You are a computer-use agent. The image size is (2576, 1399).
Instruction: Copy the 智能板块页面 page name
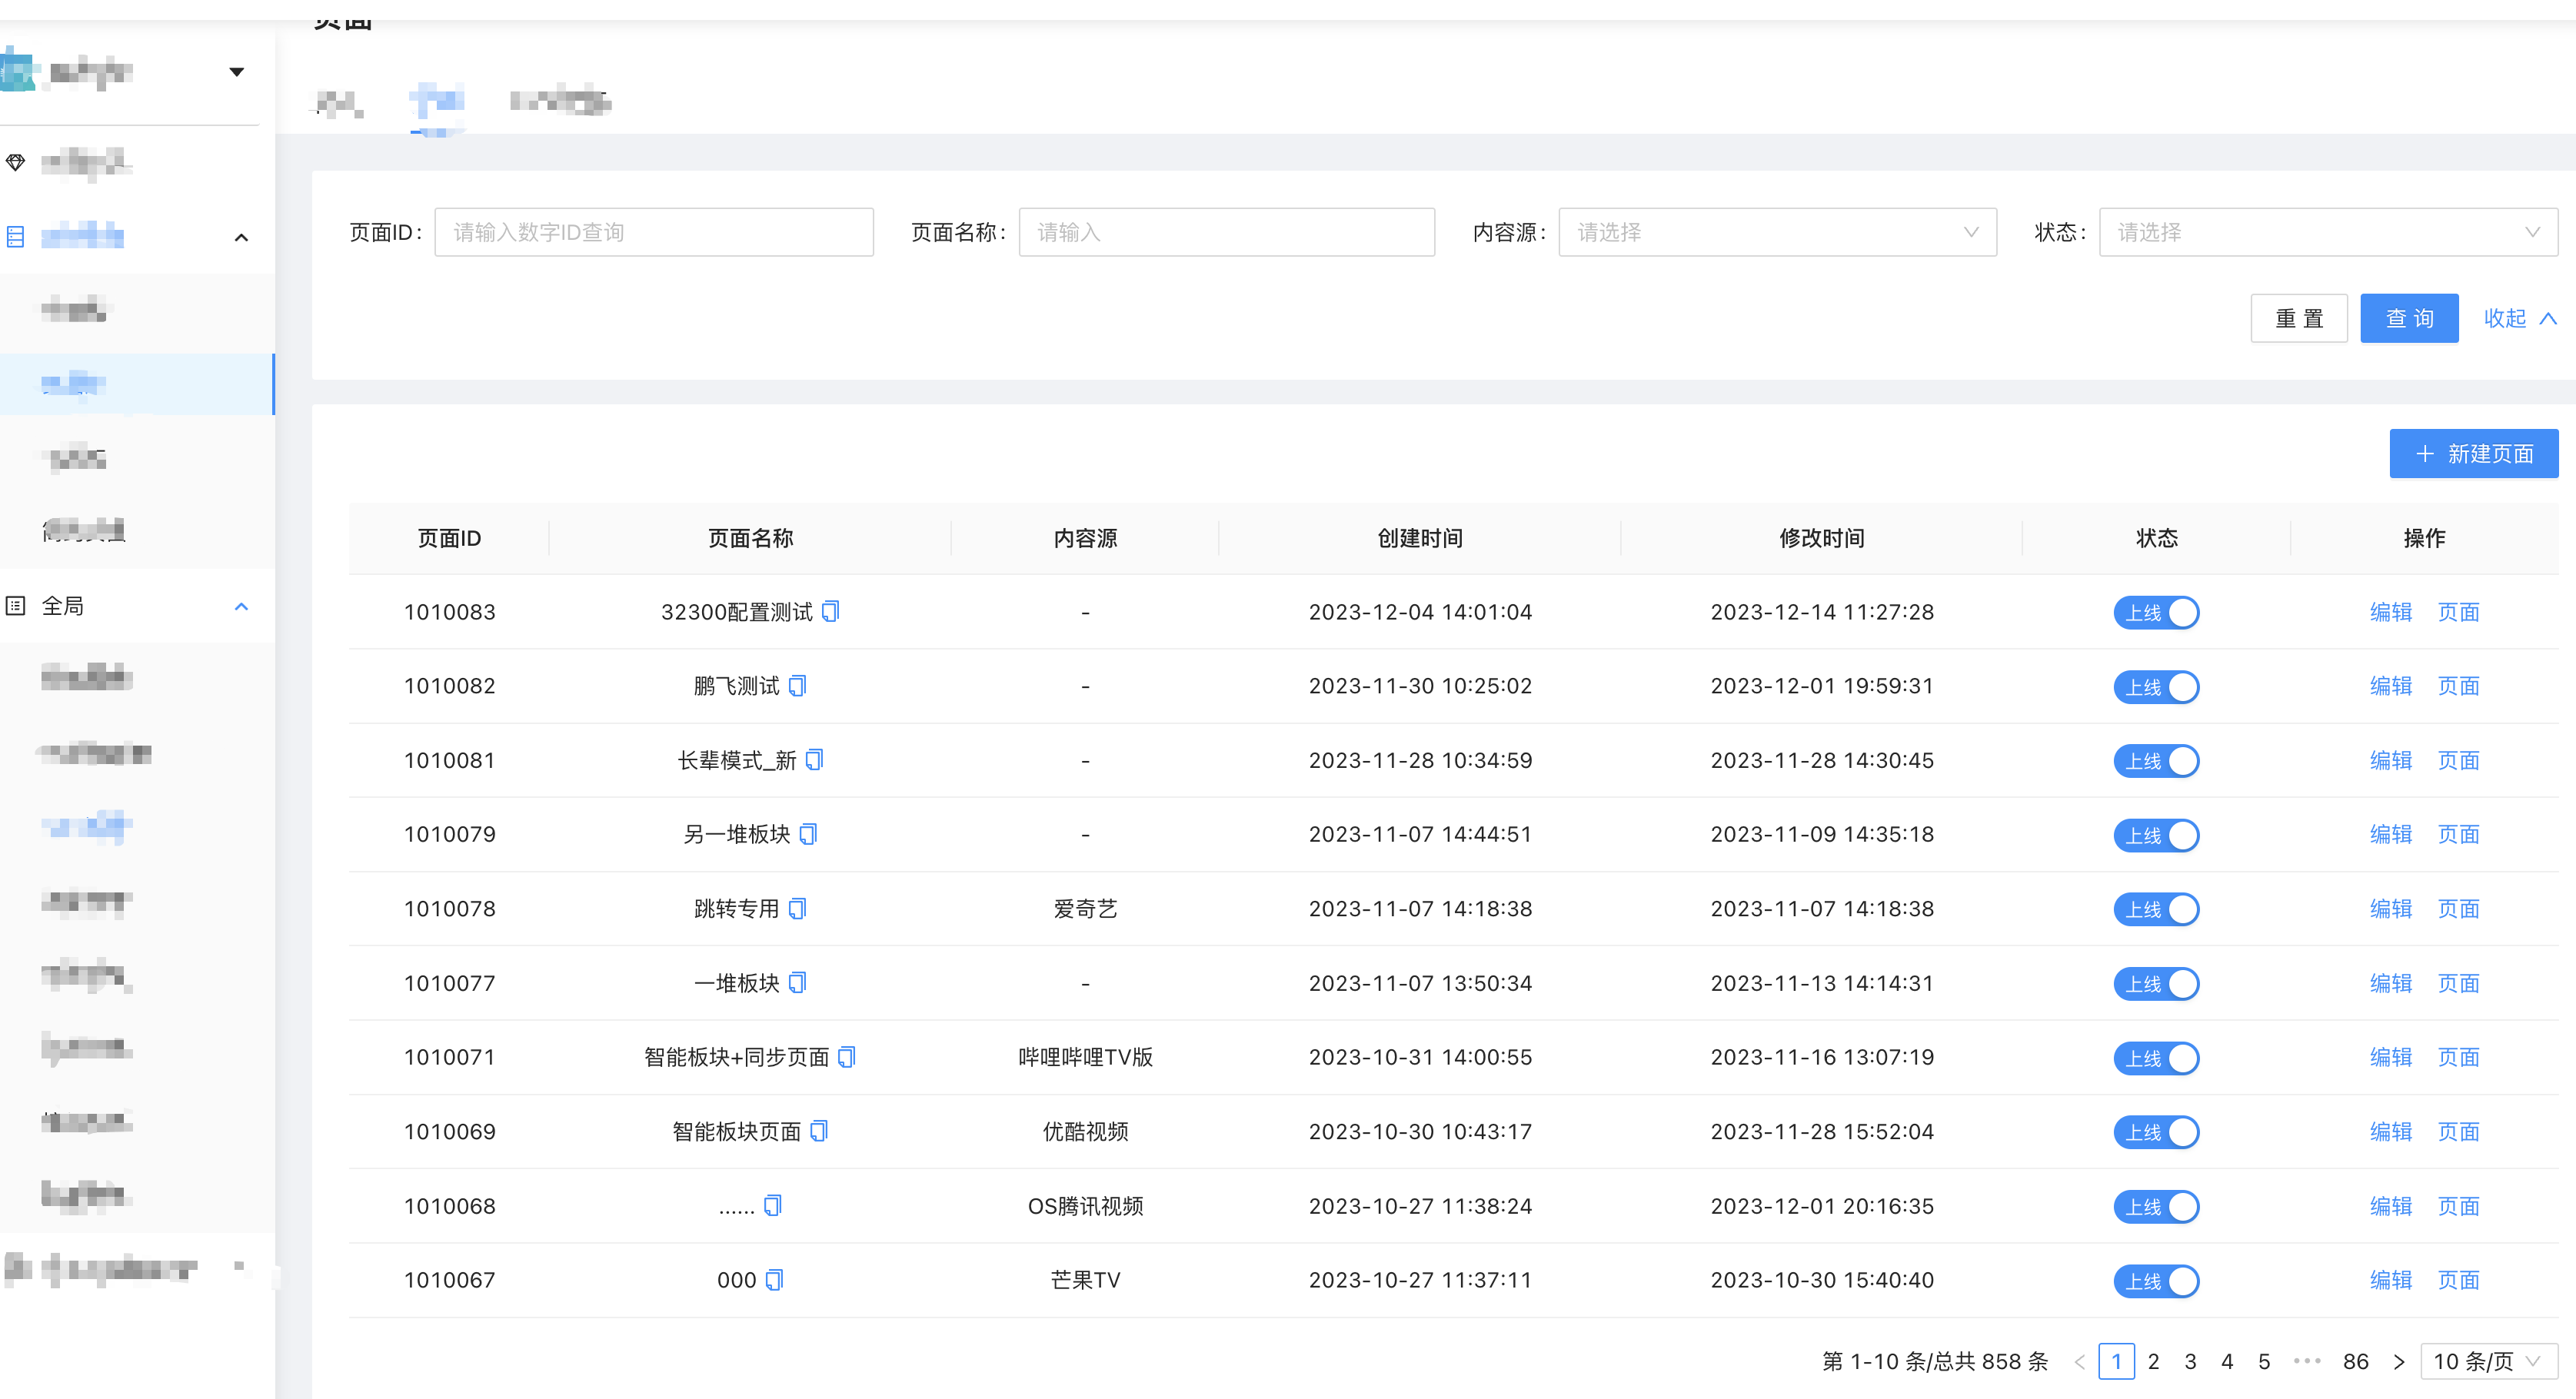819,1131
